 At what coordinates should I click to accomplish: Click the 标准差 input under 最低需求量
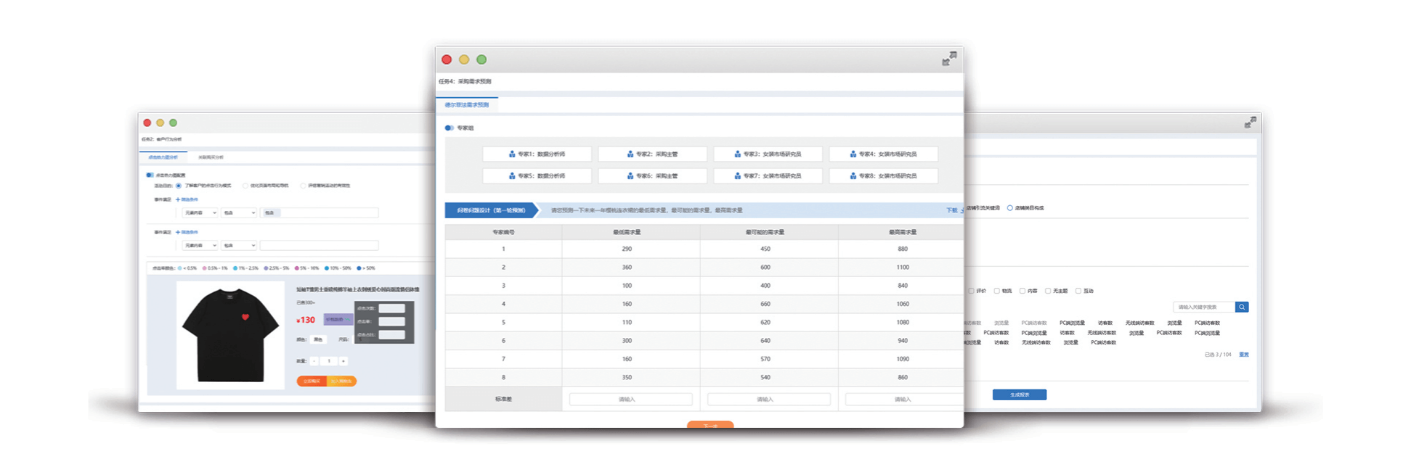coord(630,400)
